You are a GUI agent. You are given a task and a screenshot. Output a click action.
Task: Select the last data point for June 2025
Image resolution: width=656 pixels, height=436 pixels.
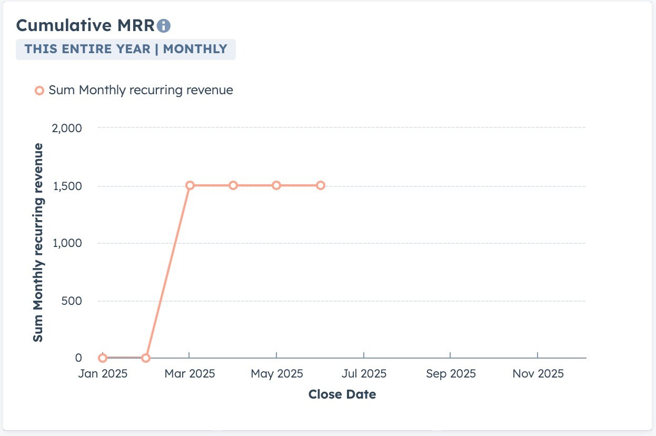(x=320, y=185)
